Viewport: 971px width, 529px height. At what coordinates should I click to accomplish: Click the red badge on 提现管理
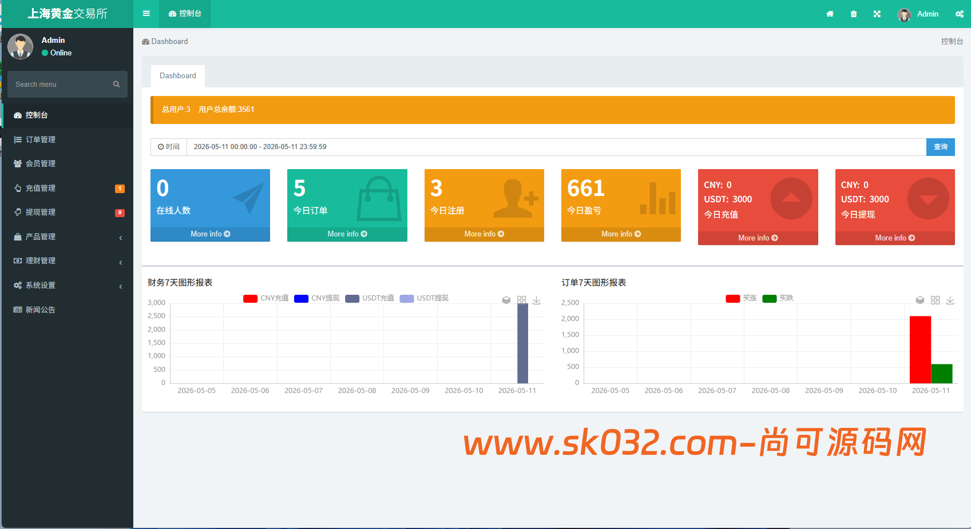click(120, 213)
